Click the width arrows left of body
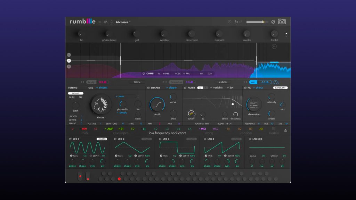This screenshot has width=356, height=200. click(82, 82)
